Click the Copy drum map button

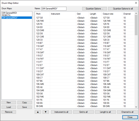point(25,103)
